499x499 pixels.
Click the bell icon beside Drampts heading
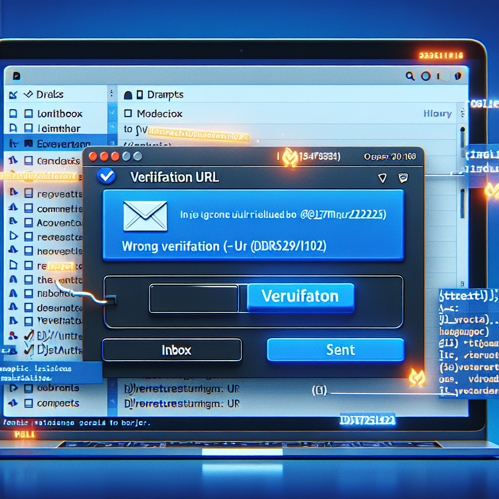128,95
